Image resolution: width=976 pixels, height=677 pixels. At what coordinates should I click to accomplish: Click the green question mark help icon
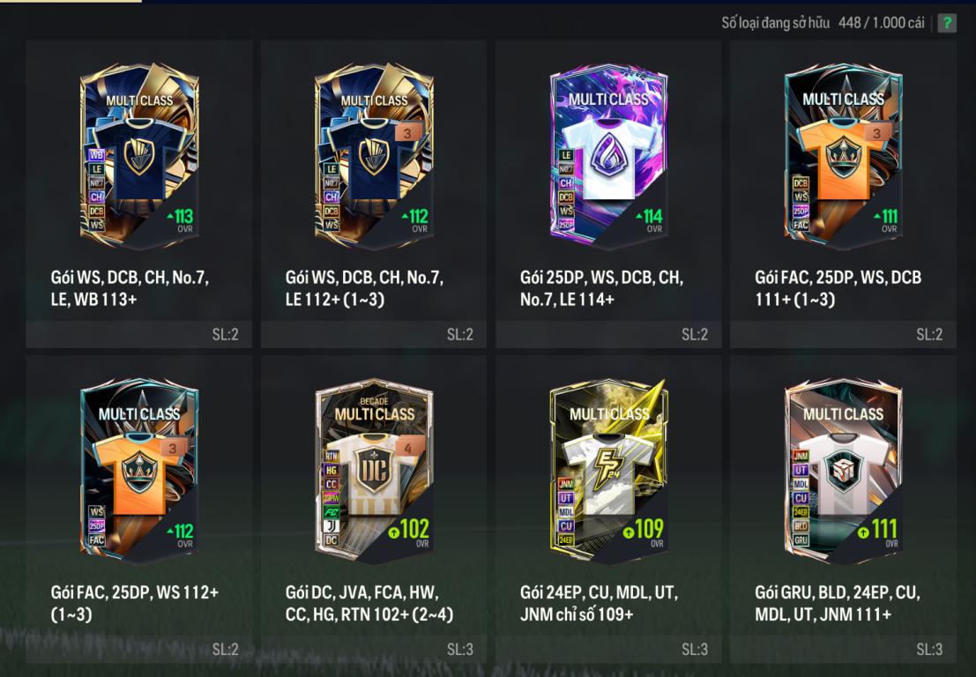[x=947, y=23]
